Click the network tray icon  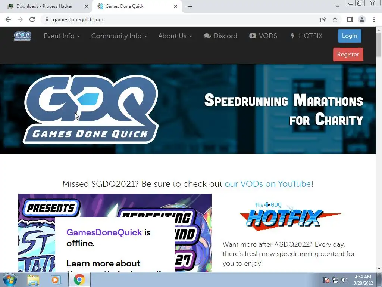pos(335,280)
